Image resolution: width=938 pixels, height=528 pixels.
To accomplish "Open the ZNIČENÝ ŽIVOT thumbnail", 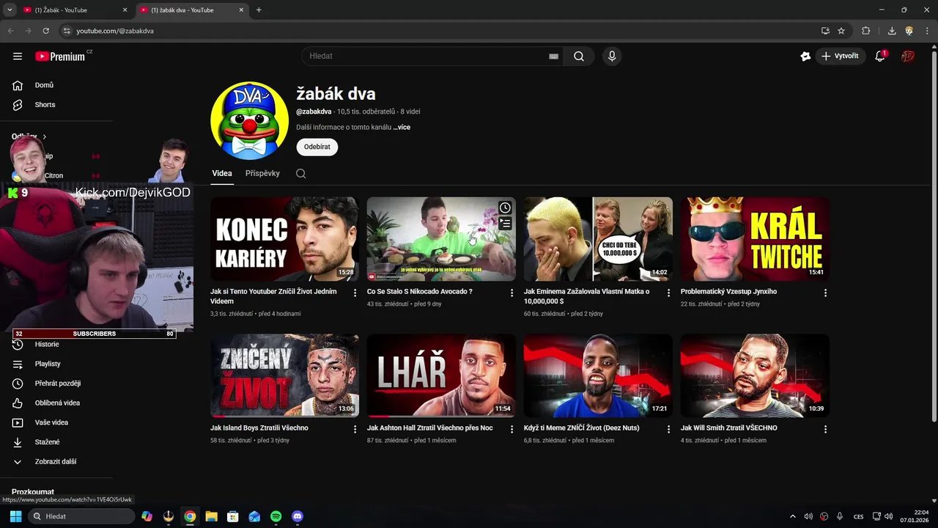I will [284, 375].
